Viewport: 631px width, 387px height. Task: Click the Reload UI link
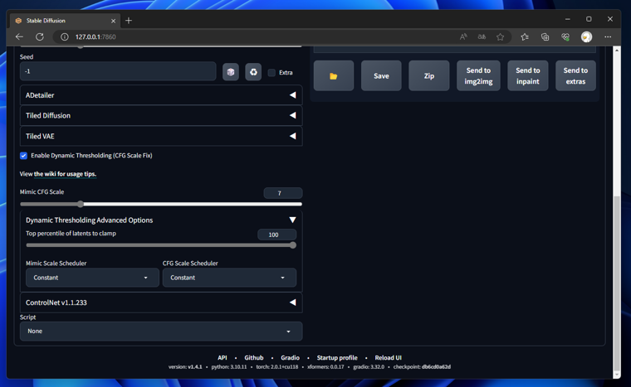(x=389, y=358)
